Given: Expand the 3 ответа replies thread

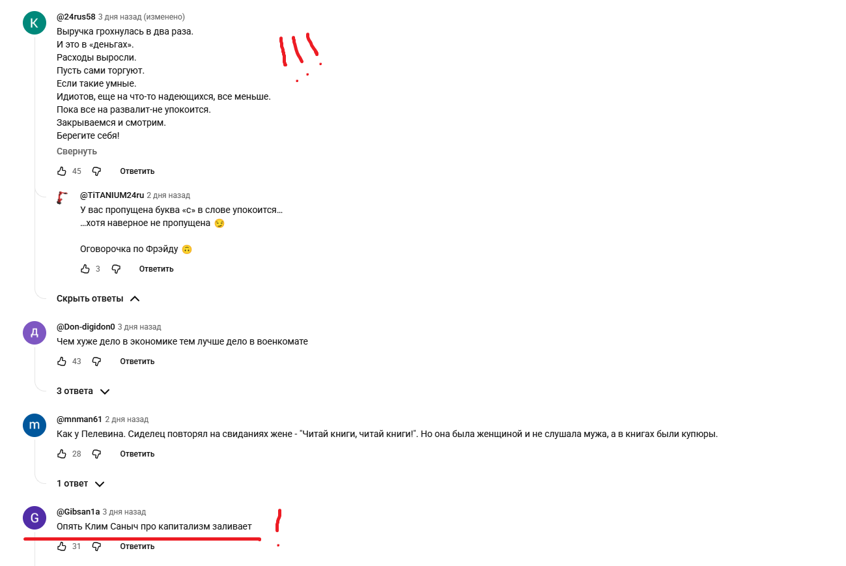Looking at the screenshot, I should click(83, 391).
